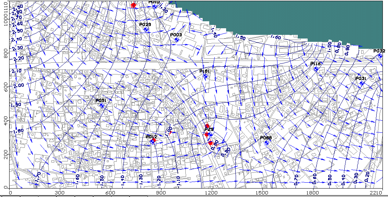
Task: Select the P010 observation well marker
Action: pyautogui.click(x=155, y=7)
